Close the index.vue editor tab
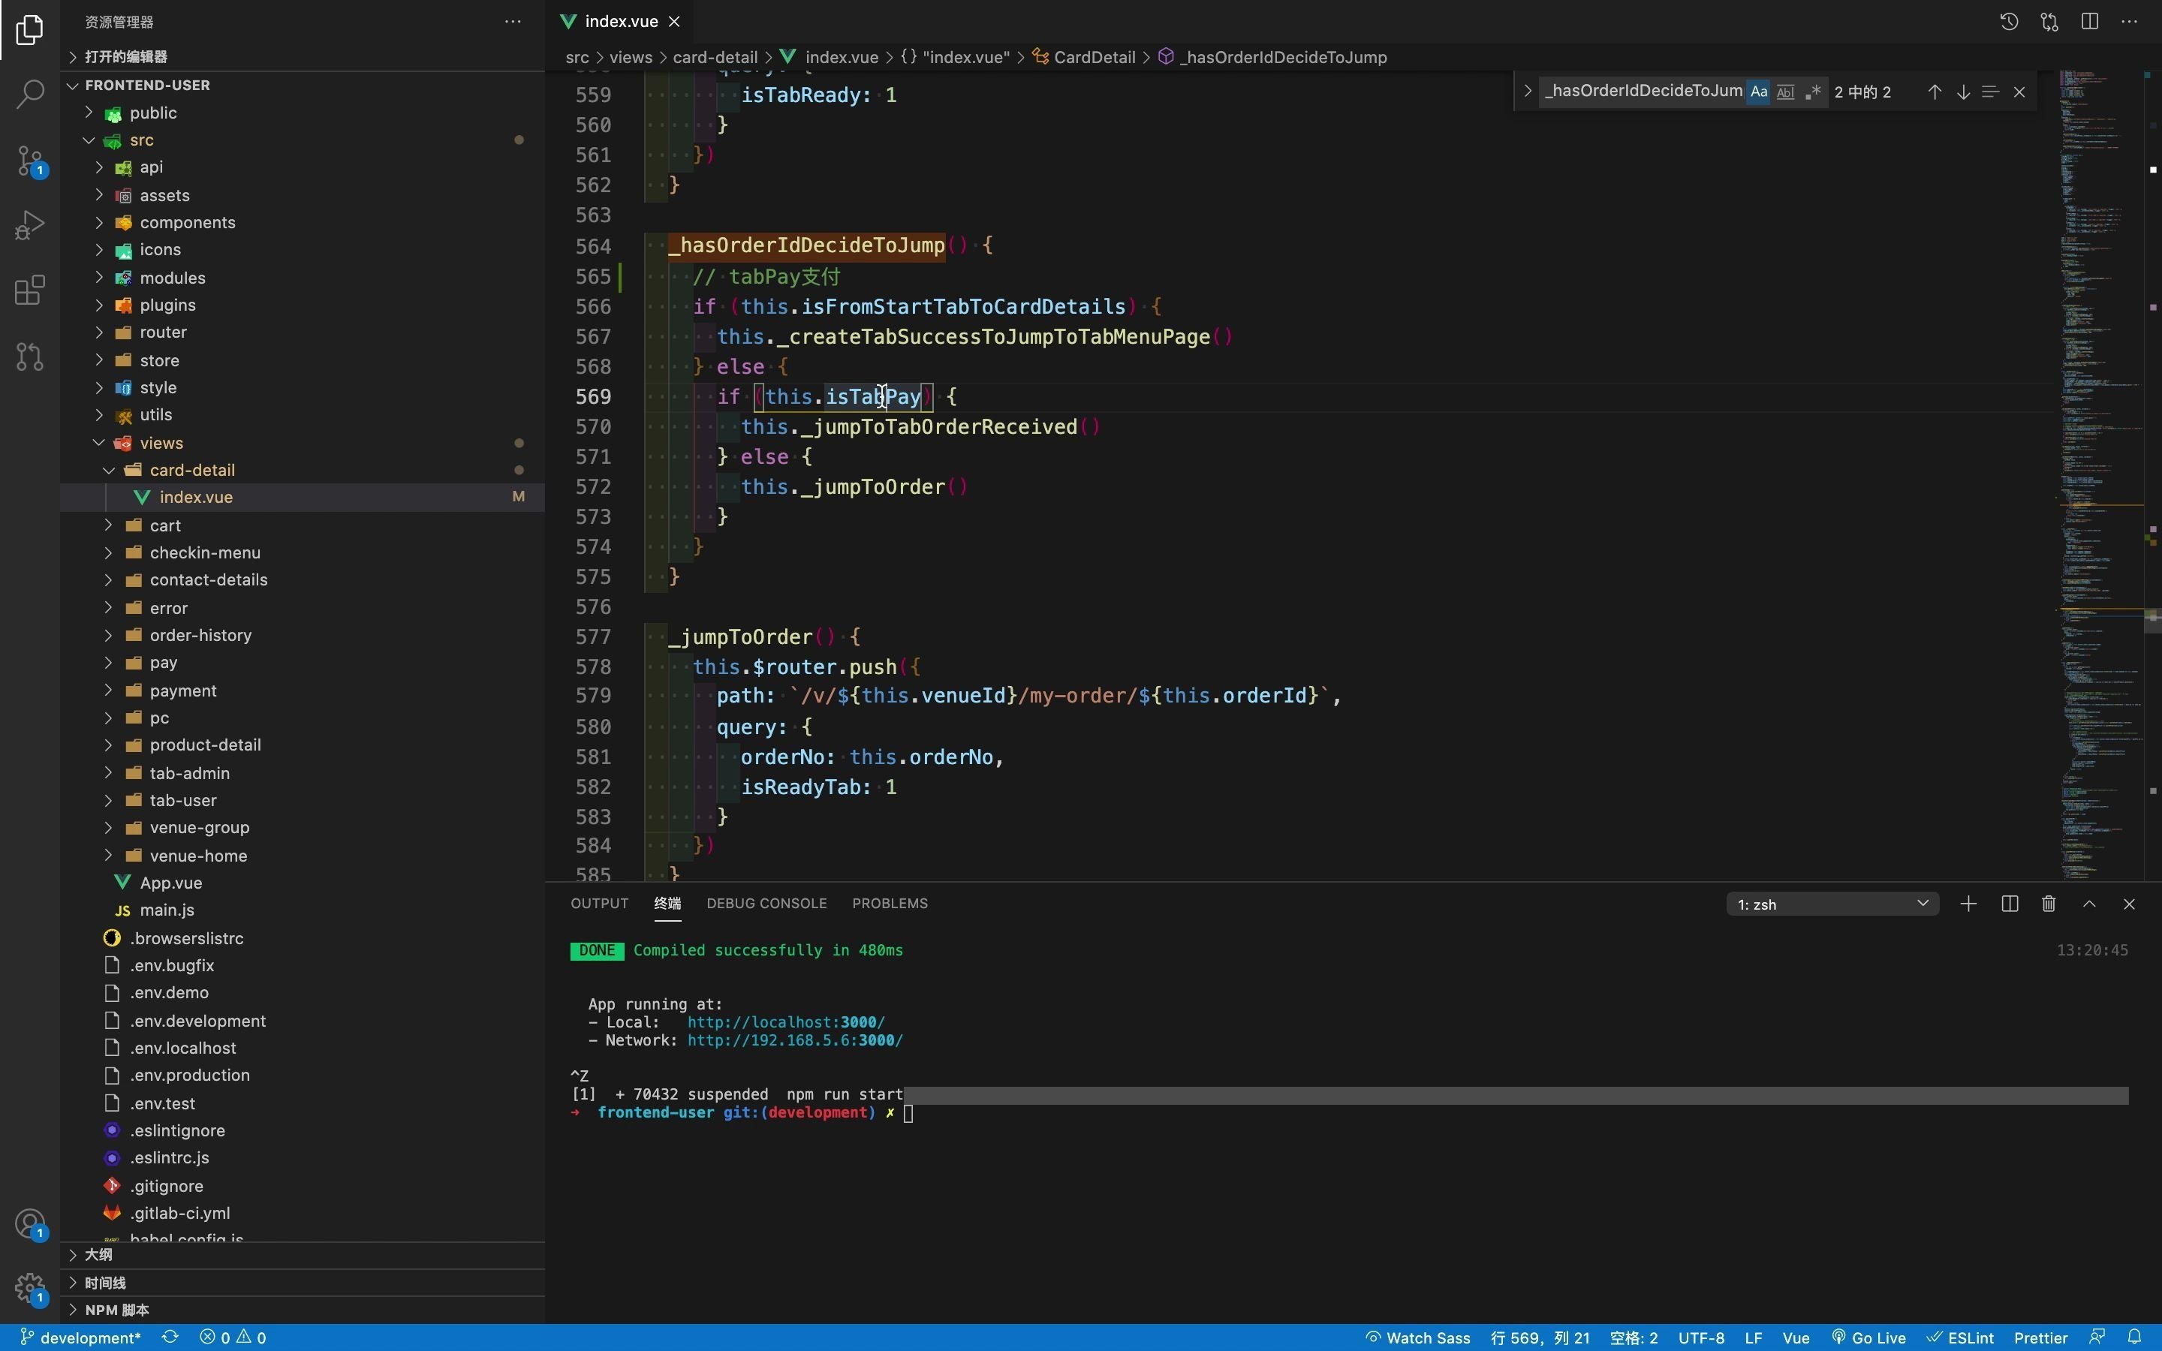The image size is (2162, 1351). point(675,22)
